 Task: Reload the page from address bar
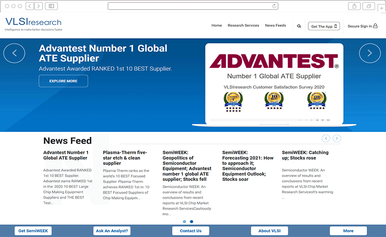point(274,6)
